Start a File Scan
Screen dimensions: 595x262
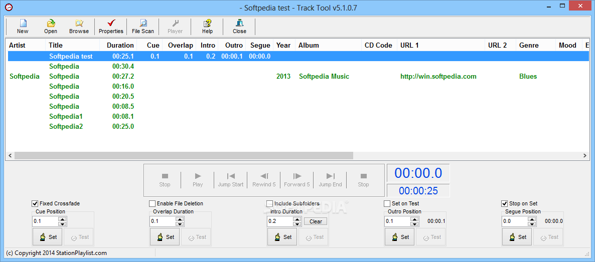click(143, 27)
